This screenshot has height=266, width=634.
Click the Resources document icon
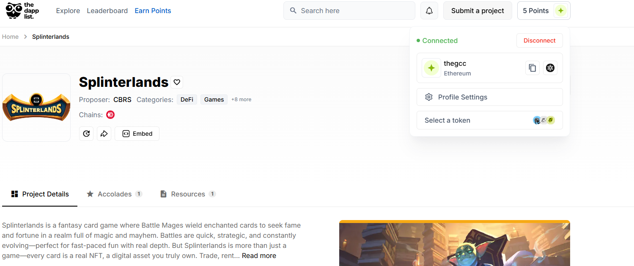pos(163,194)
